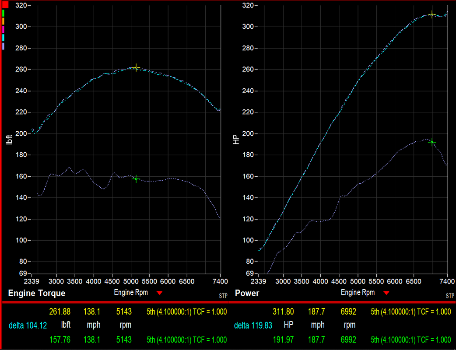Click the Engine Torque graph title
This screenshot has height=350, width=456.
tap(37, 293)
